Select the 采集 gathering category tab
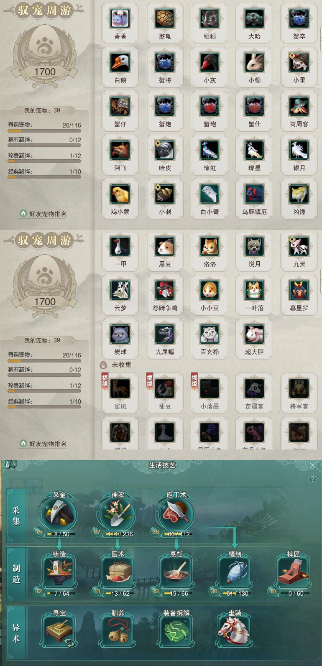322x666 pixels. (16, 515)
